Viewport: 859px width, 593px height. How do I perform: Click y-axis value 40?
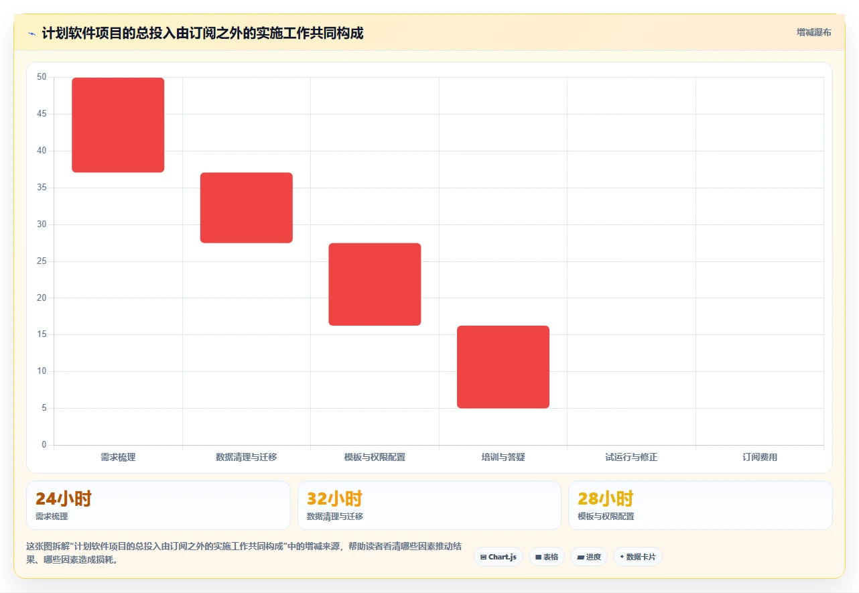tap(42, 151)
